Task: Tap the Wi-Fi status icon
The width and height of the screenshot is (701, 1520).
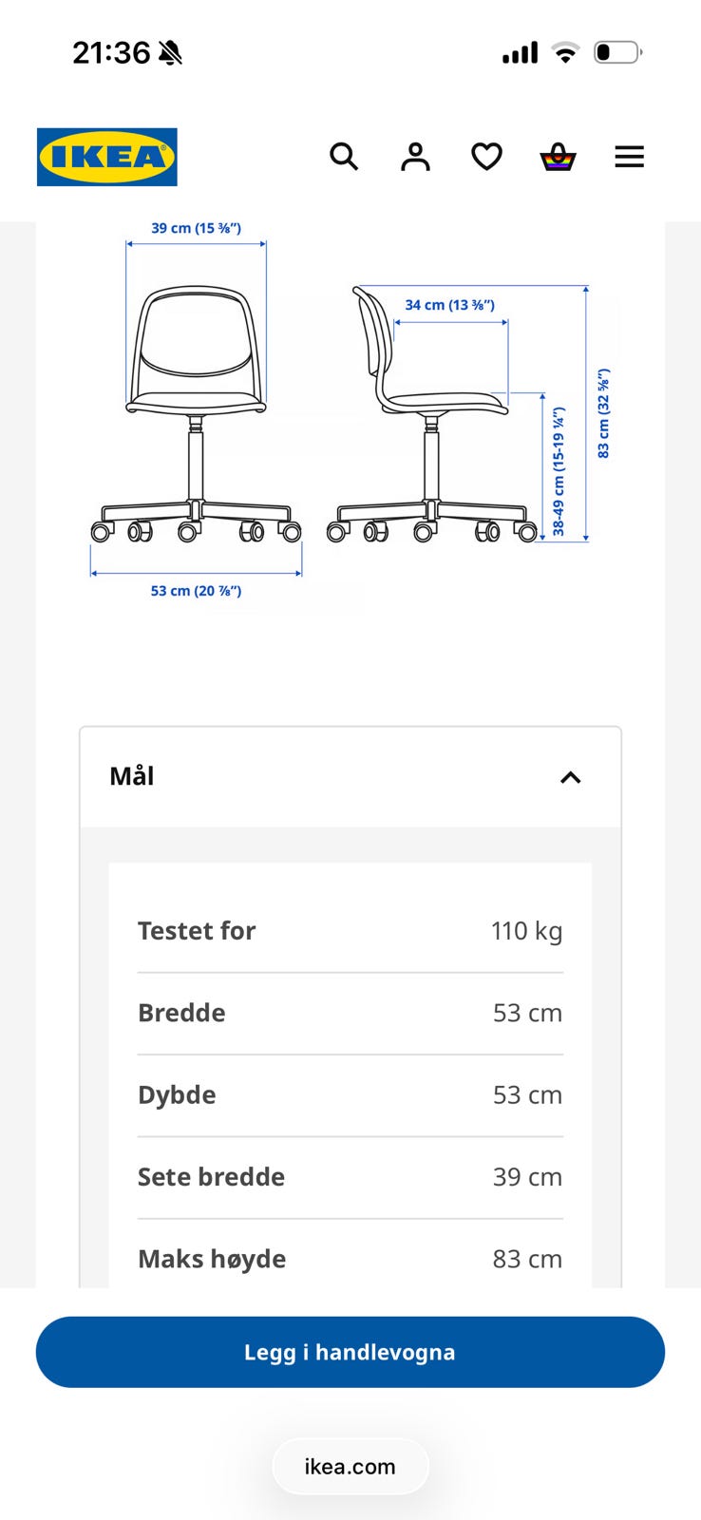Action: (565, 53)
